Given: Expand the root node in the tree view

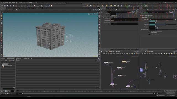Looking at the screenshot, I should [x=1, y=62].
